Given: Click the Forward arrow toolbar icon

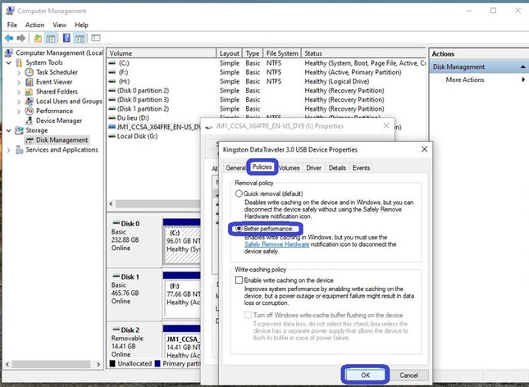Looking at the screenshot, I should pyautogui.click(x=21, y=39).
